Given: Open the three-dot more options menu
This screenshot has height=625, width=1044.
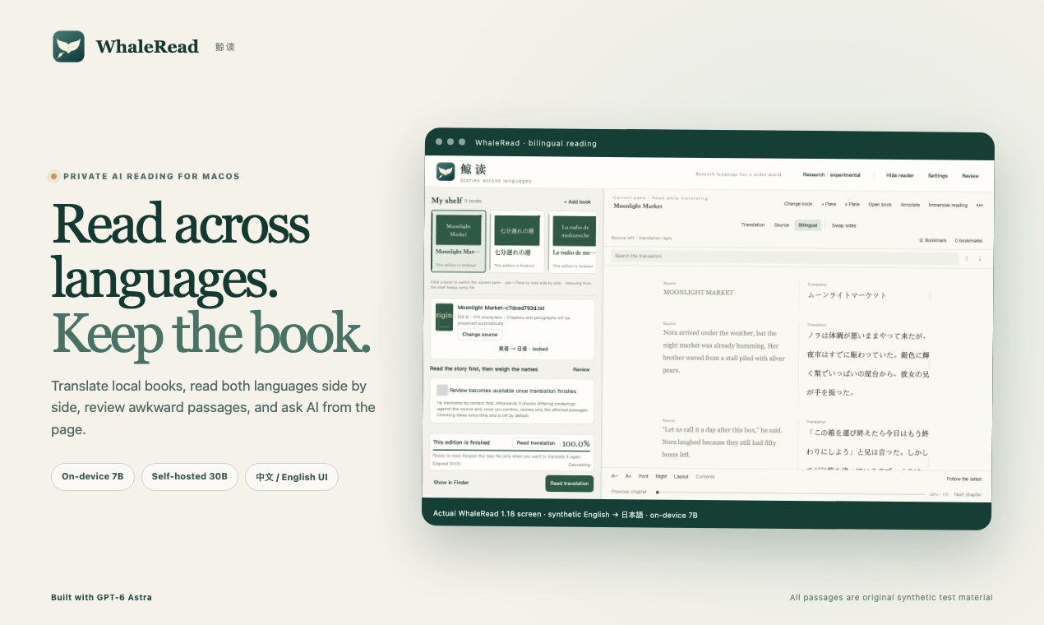Looking at the screenshot, I should (979, 205).
